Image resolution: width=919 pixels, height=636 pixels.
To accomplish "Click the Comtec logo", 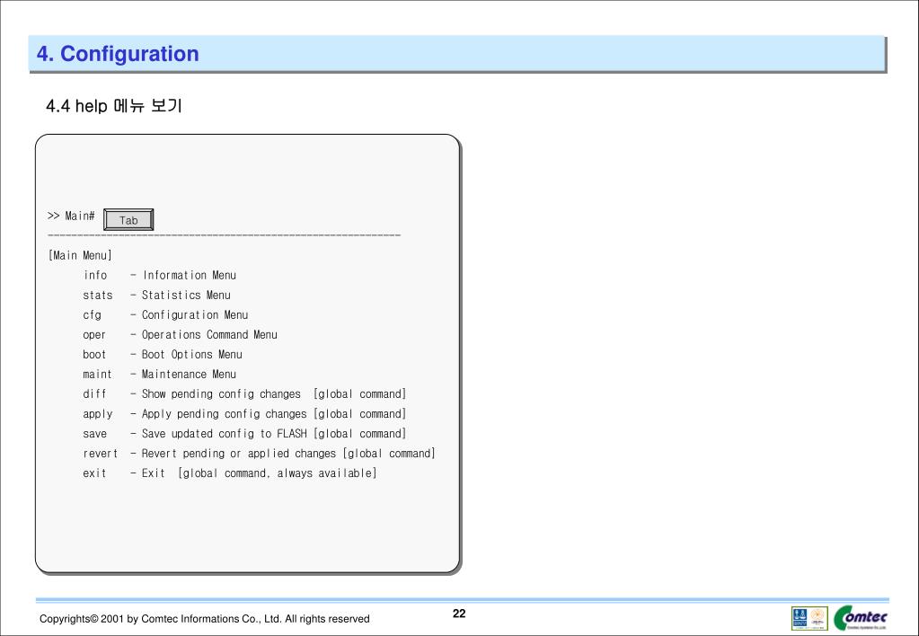I will click(861, 618).
